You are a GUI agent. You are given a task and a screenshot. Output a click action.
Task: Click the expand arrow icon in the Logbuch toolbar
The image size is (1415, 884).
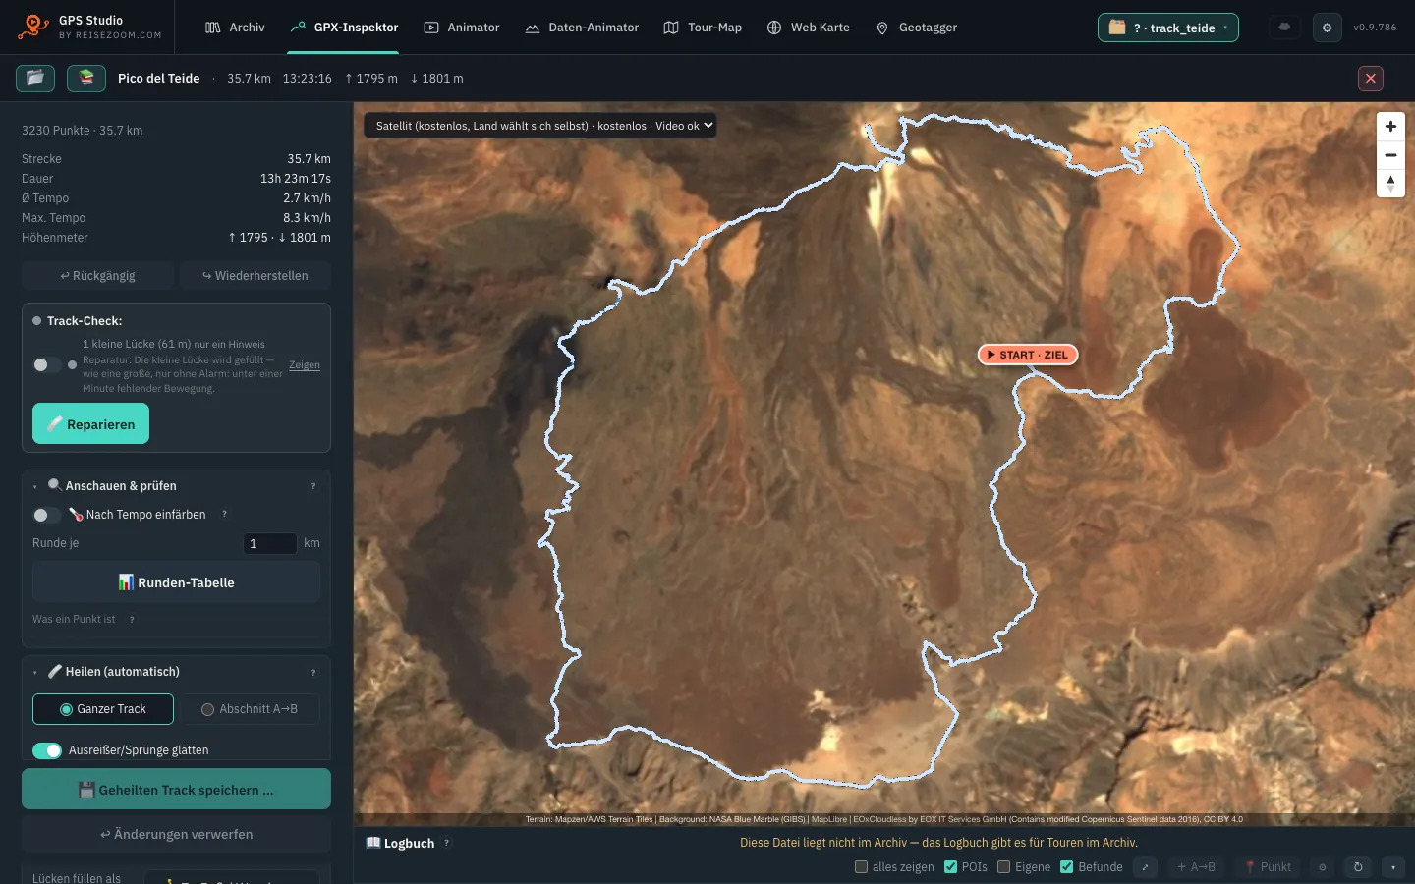click(x=1145, y=867)
